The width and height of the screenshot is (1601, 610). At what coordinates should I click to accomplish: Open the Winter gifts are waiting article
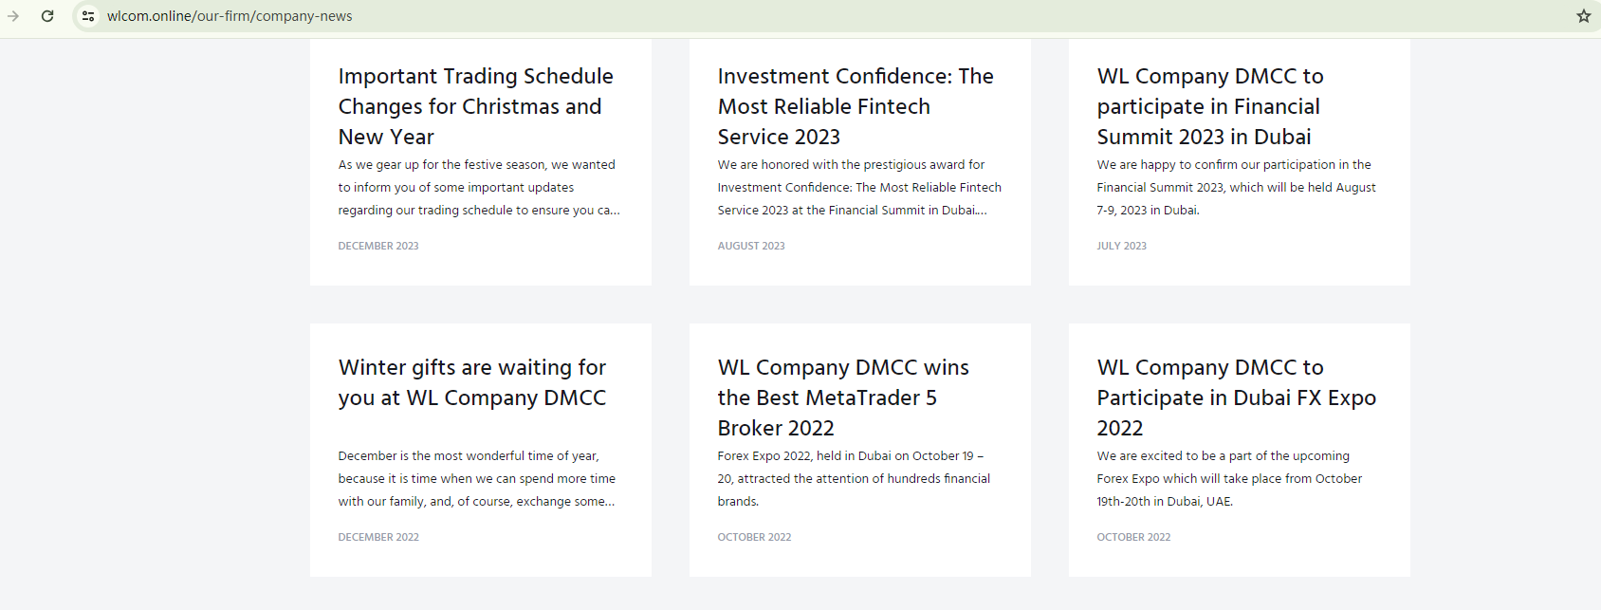tap(471, 382)
